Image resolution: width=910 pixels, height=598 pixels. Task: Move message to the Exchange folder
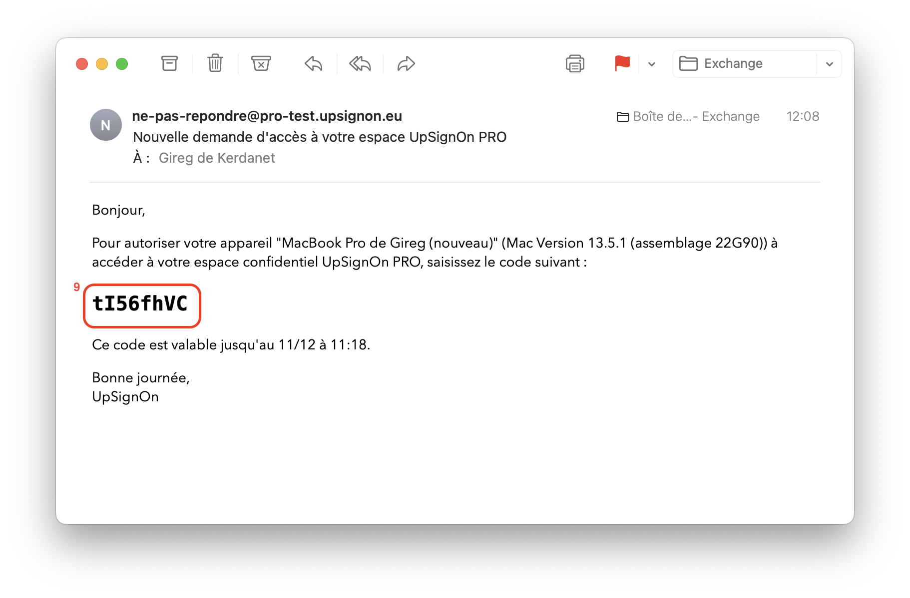(745, 64)
